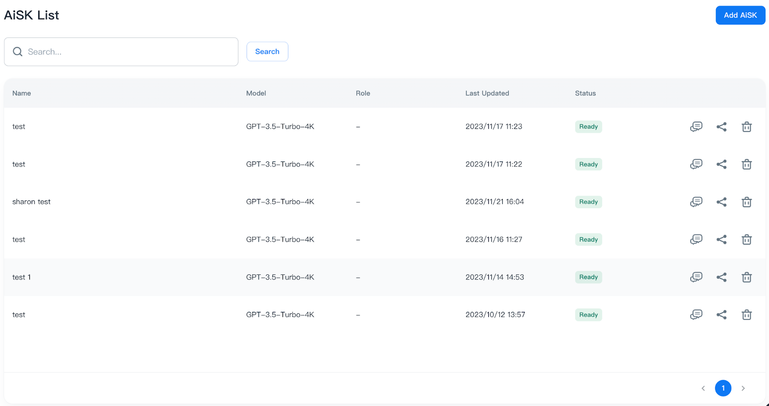Share the AiSK updated 2023/11/17 11:23
769x406 pixels.
click(721, 127)
